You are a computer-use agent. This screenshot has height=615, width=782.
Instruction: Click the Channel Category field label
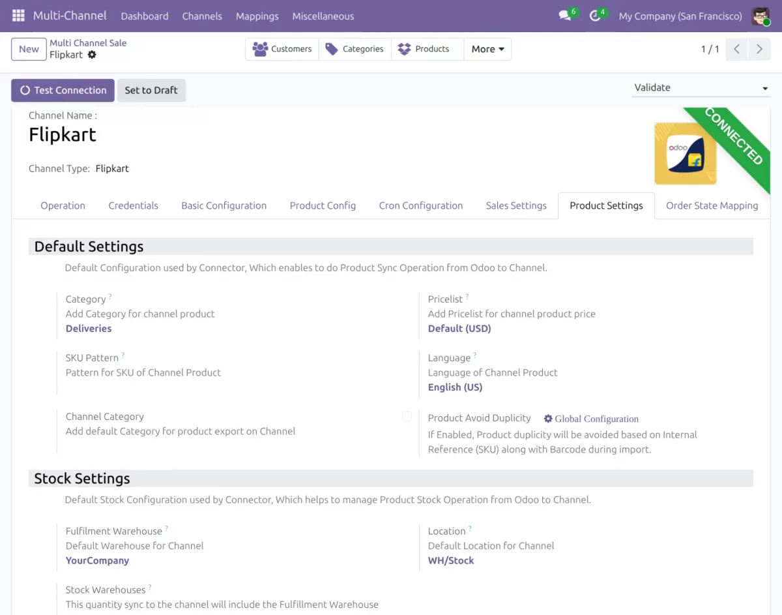click(x=104, y=417)
